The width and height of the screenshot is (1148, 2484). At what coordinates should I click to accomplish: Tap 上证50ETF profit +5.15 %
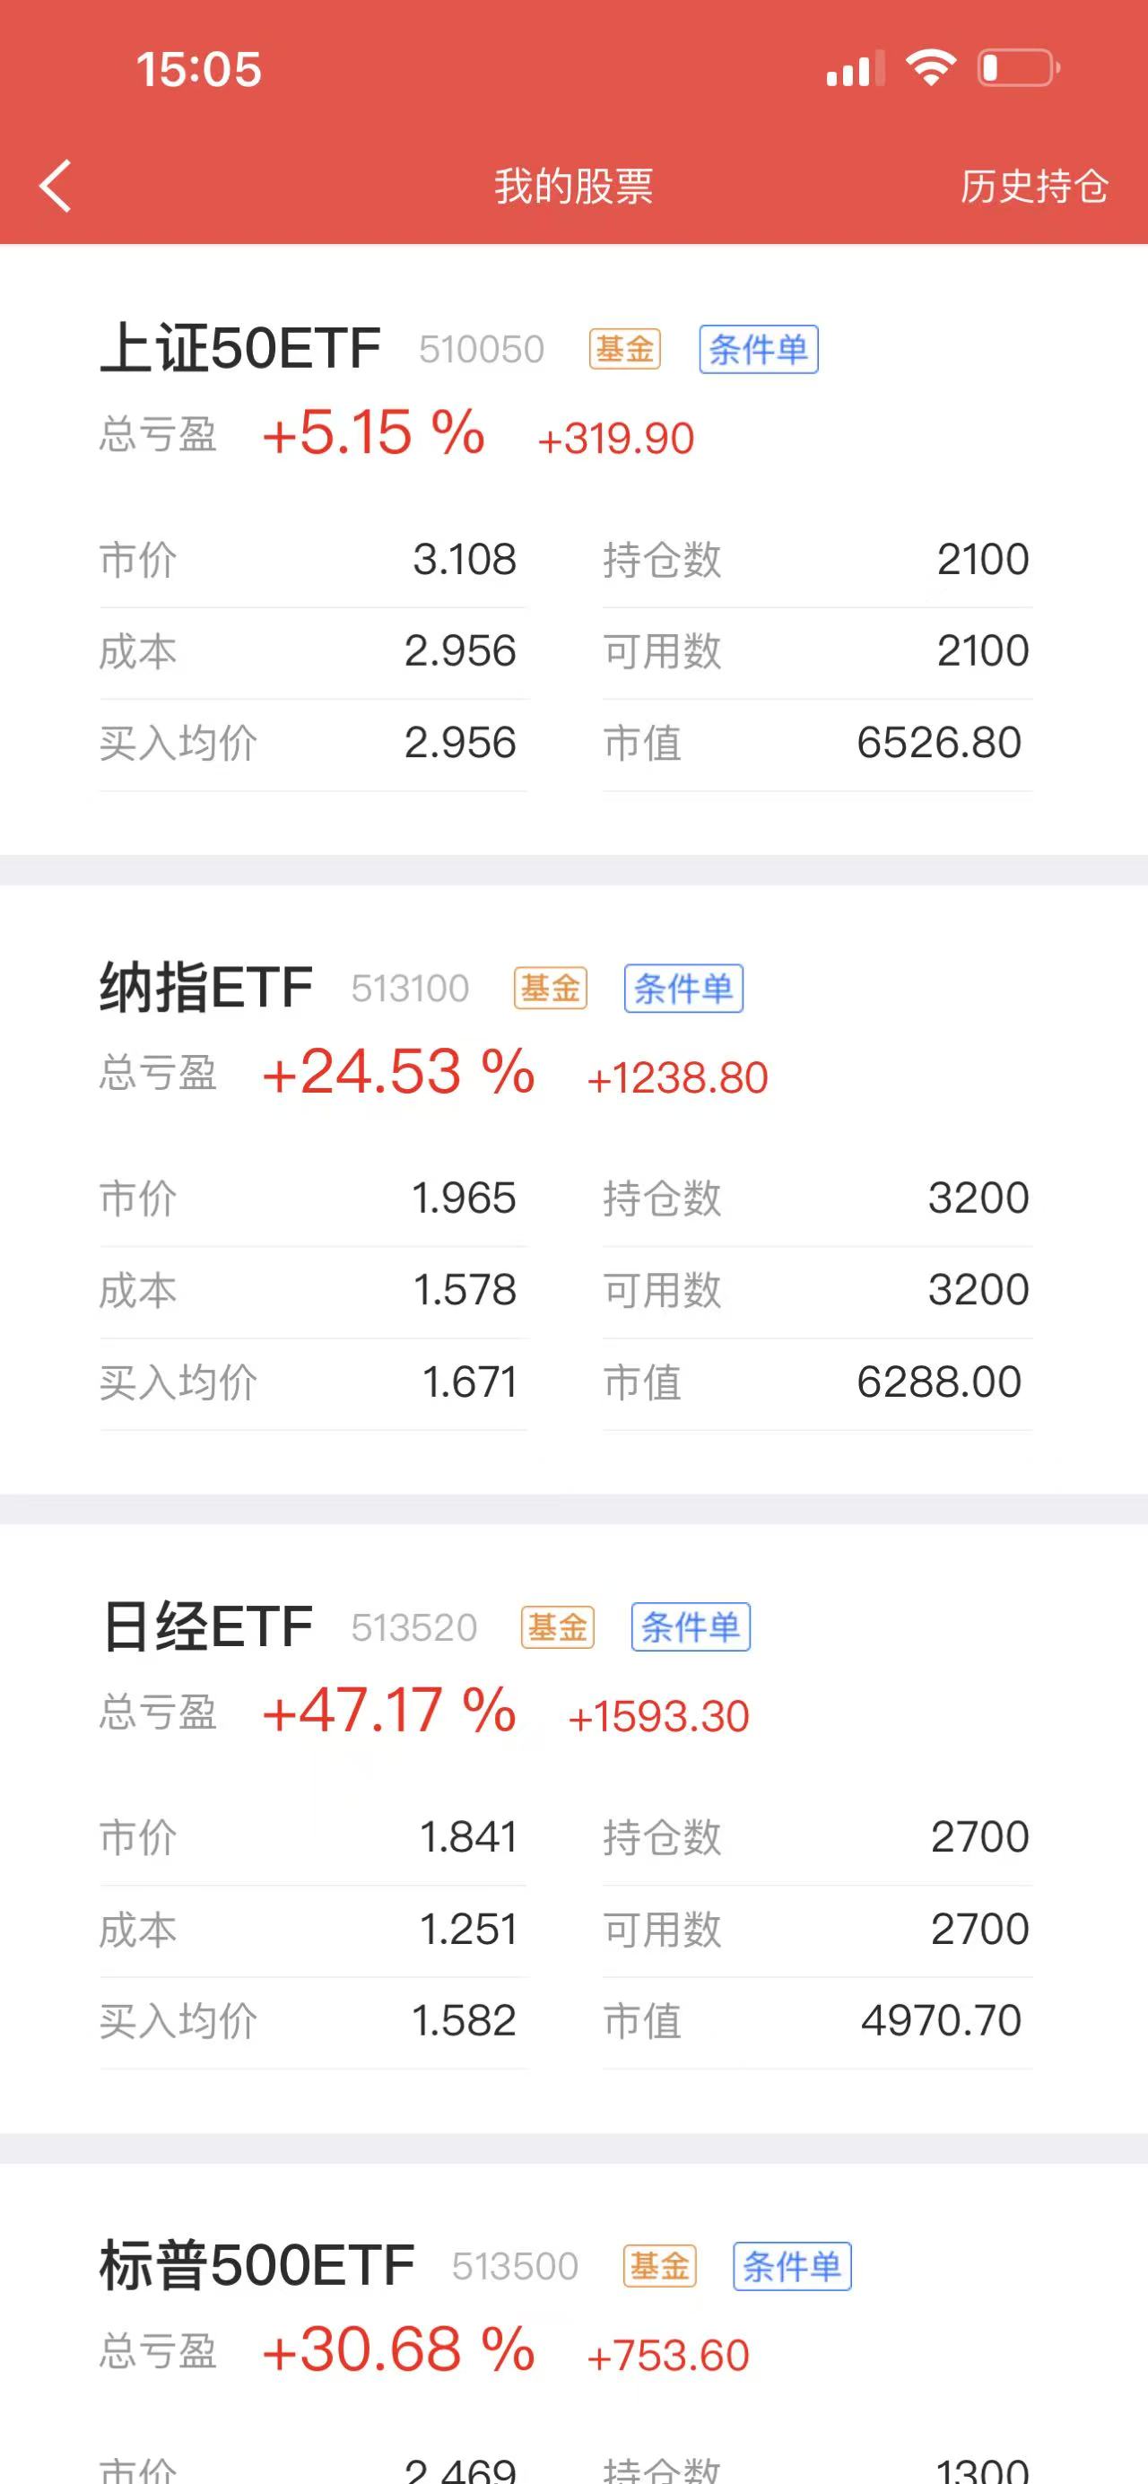pos(374,432)
